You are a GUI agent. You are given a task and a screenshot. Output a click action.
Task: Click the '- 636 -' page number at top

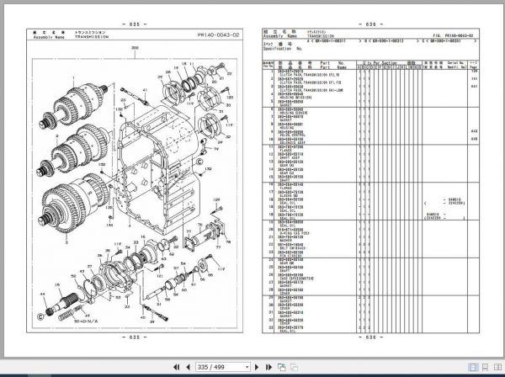pos(370,24)
